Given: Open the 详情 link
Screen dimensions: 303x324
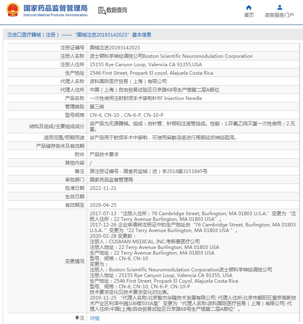Looking at the screenshot, I should [x=94, y=318].
